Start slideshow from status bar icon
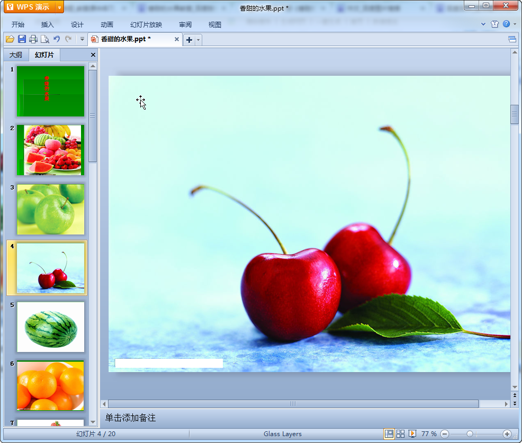Image resolution: width=522 pixels, height=443 pixels. tap(412, 433)
